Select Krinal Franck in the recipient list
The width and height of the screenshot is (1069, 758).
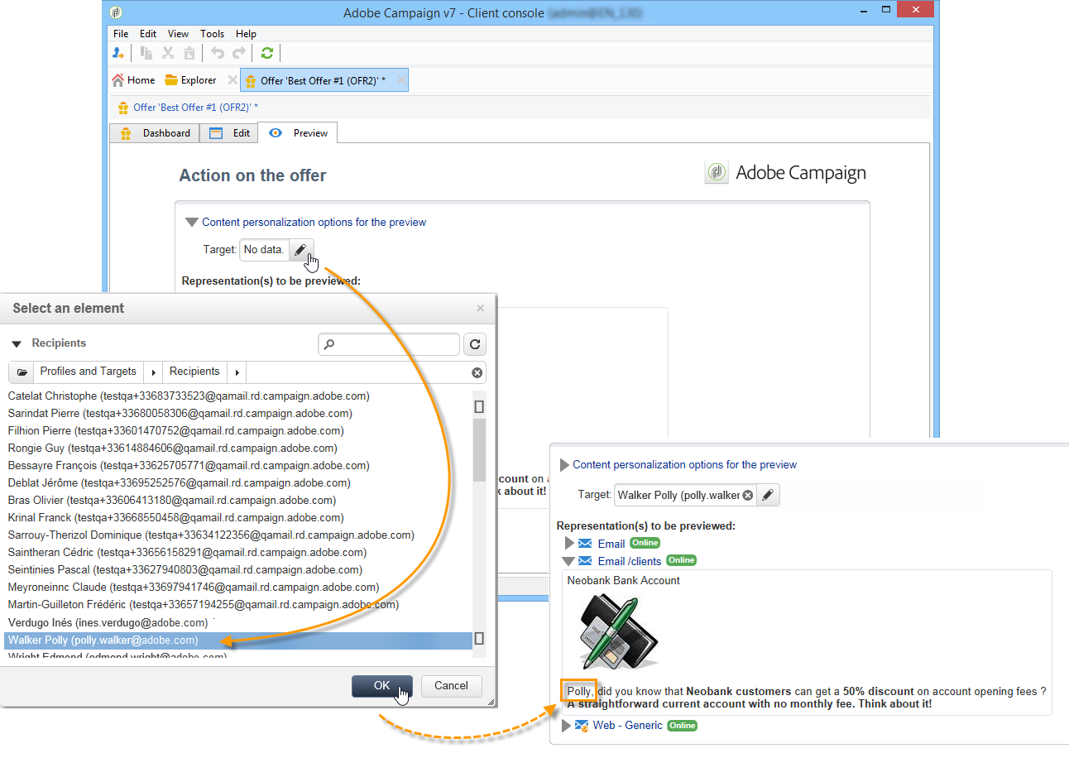click(x=177, y=517)
